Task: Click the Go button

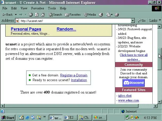Action: click(x=142, y=21)
